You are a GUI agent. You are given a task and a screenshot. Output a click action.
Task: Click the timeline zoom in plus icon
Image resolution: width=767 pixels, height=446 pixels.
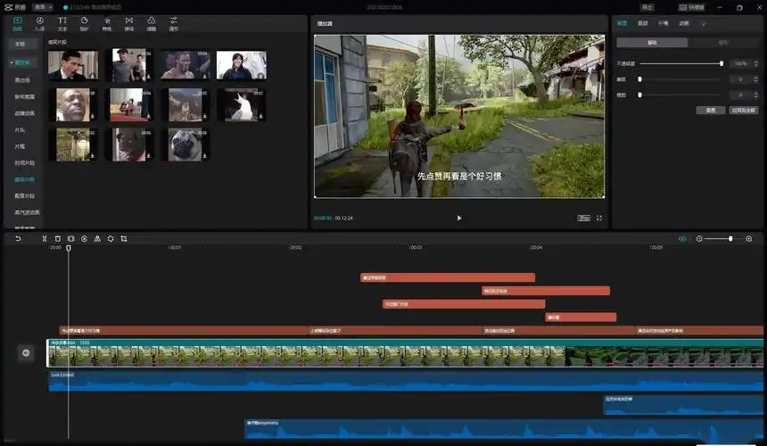749,239
